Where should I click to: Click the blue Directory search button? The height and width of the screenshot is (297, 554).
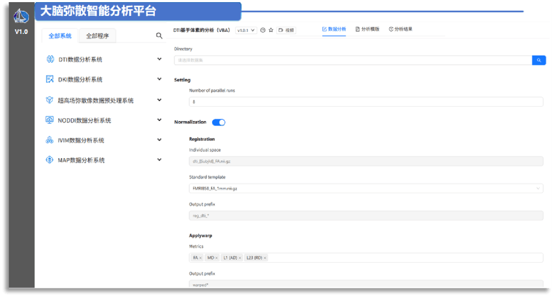(539, 60)
